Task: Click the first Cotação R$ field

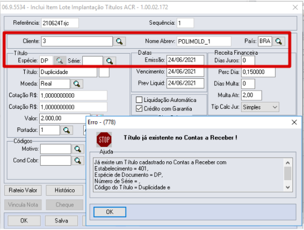Action: [73, 95]
